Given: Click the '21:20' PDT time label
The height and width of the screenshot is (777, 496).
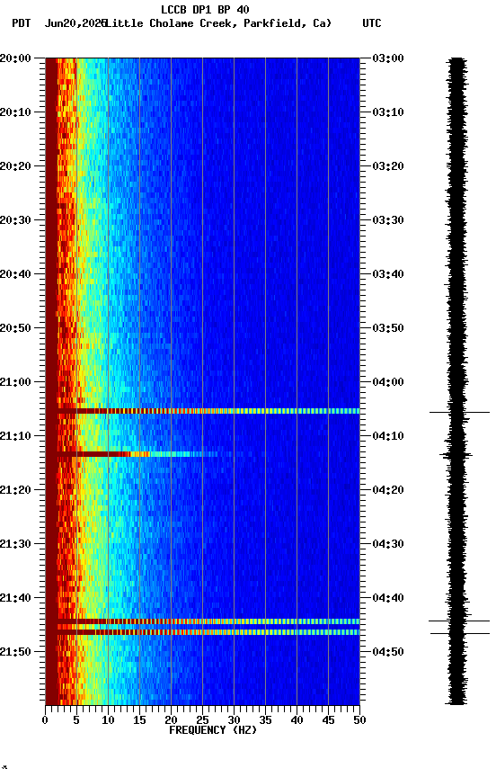Looking at the screenshot, I should (x=15, y=491).
